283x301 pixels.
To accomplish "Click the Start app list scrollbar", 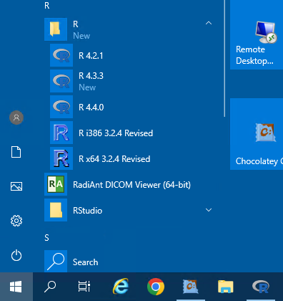I will (224, 58).
